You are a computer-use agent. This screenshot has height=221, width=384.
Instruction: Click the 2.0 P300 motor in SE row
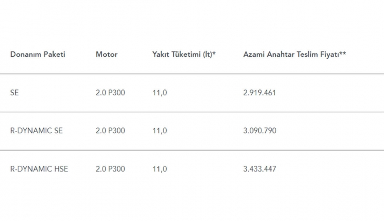click(110, 93)
